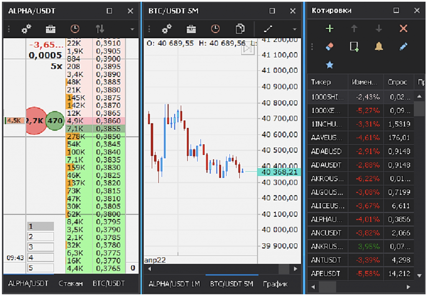Open the copy icon in BTC/USDT 5M toolbar
Image resolution: width=428 pixels, height=296 pixels.
[x=239, y=29]
